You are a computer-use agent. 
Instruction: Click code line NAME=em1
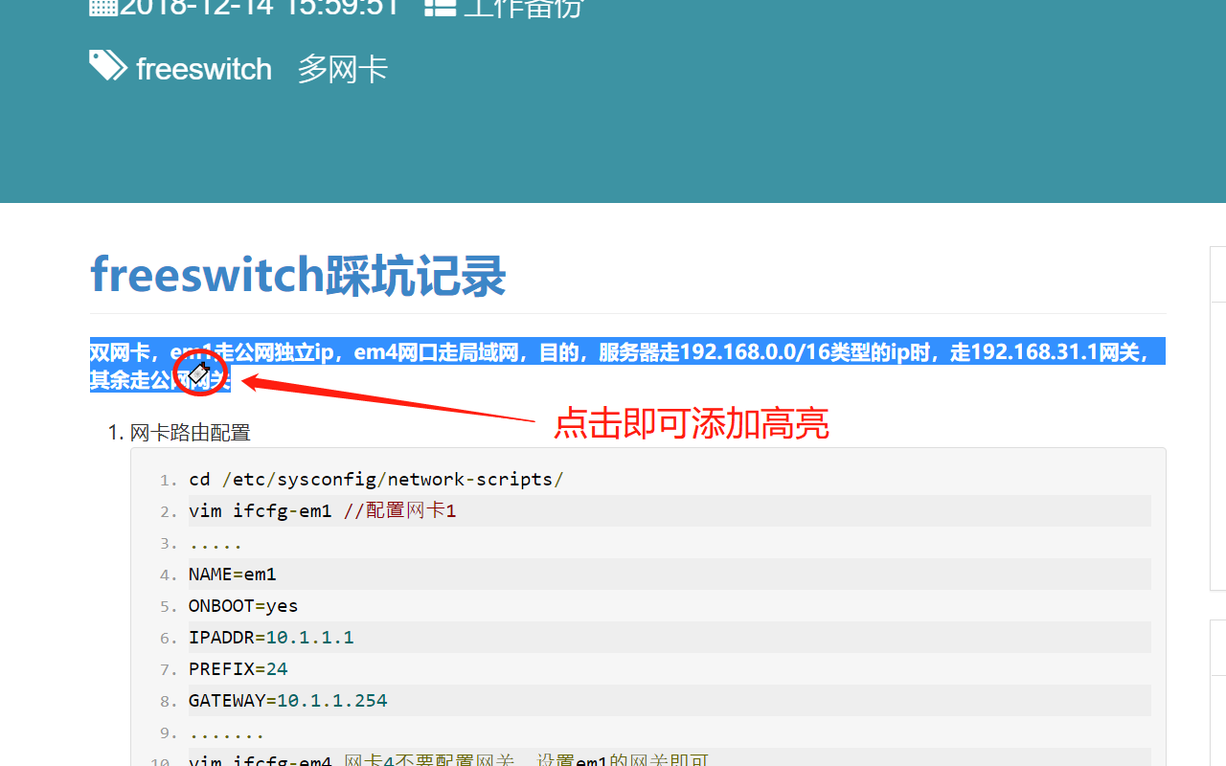pos(233,574)
